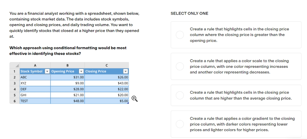Click column A header in the spreadsheet
307x139 pixels.
coord(35,65)
